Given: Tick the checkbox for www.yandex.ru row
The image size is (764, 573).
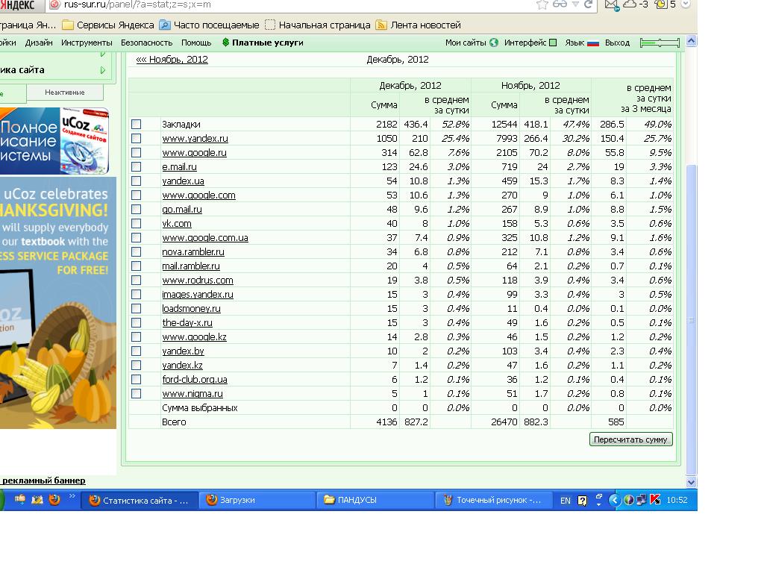Looking at the screenshot, I should click(137, 138).
